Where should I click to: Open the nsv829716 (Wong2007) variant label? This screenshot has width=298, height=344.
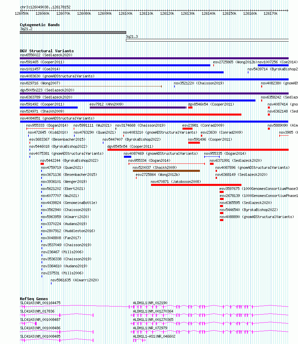[x=40, y=83]
